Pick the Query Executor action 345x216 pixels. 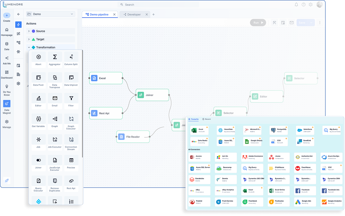click(39, 181)
